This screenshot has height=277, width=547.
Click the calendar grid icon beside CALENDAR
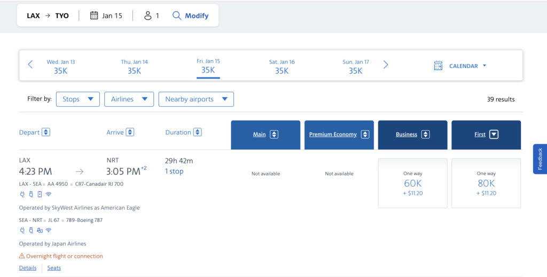(438, 66)
